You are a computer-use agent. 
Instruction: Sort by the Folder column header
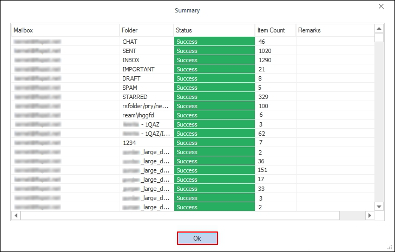(147, 30)
